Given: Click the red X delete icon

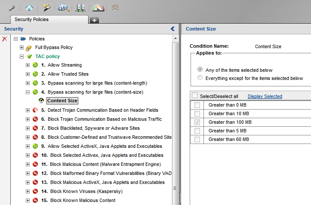Looking at the screenshot, I should [x=5, y=39].
